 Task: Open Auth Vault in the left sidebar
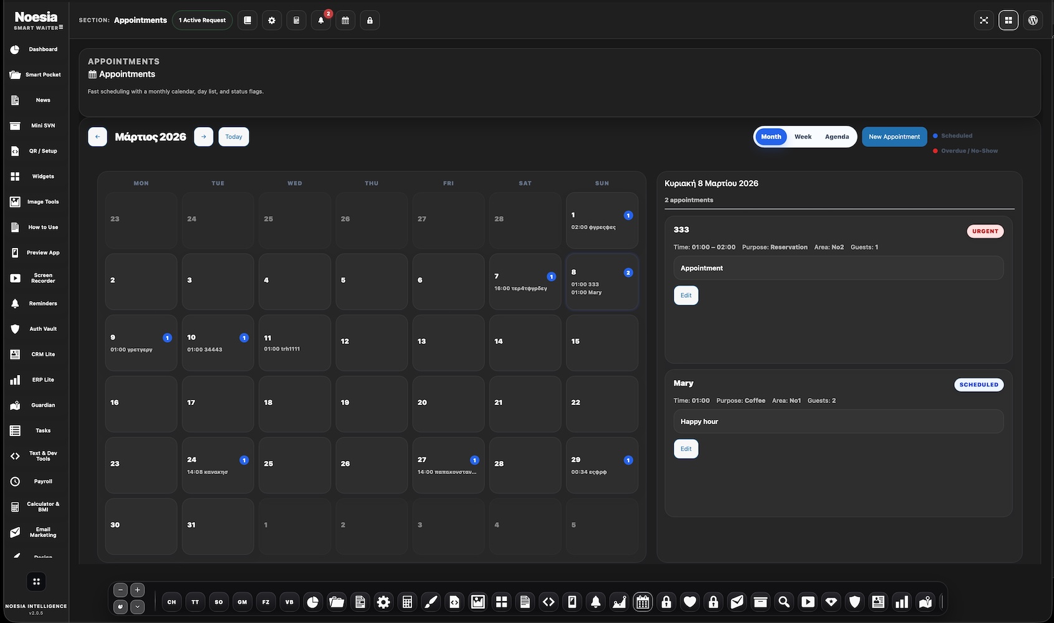pyautogui.click(x=35, y=329)
